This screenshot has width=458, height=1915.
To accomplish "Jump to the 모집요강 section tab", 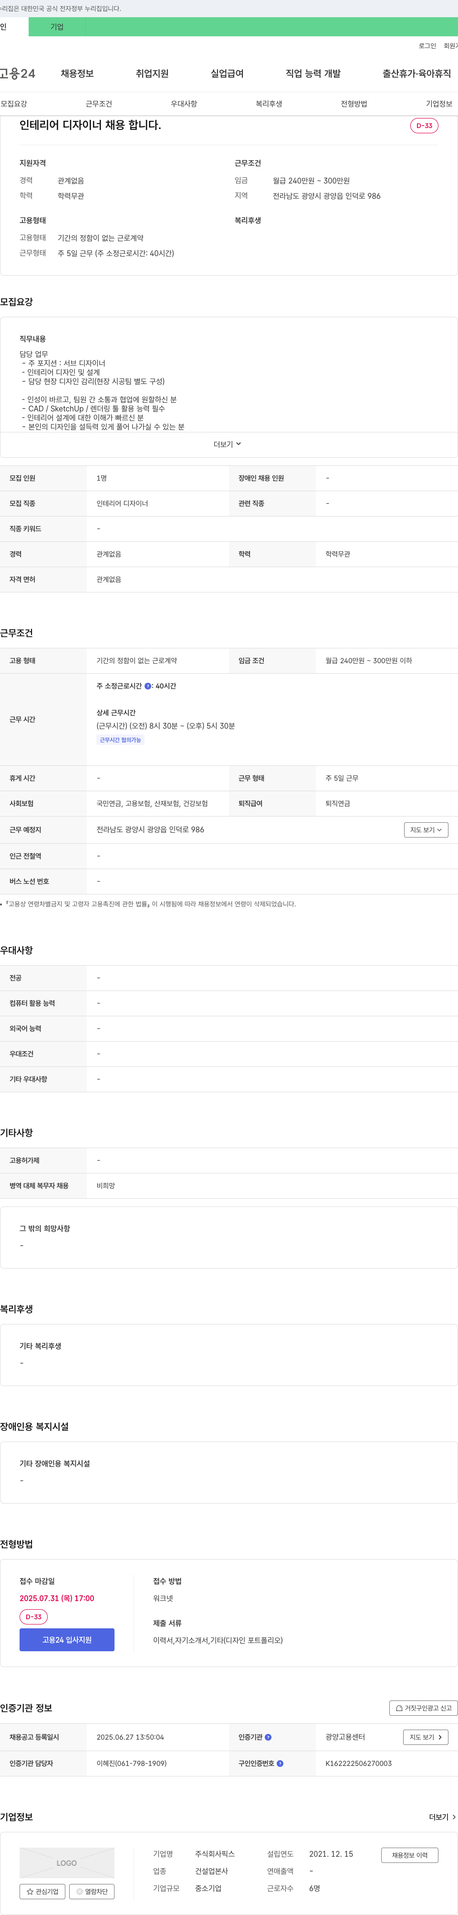I will pos(13,103).
